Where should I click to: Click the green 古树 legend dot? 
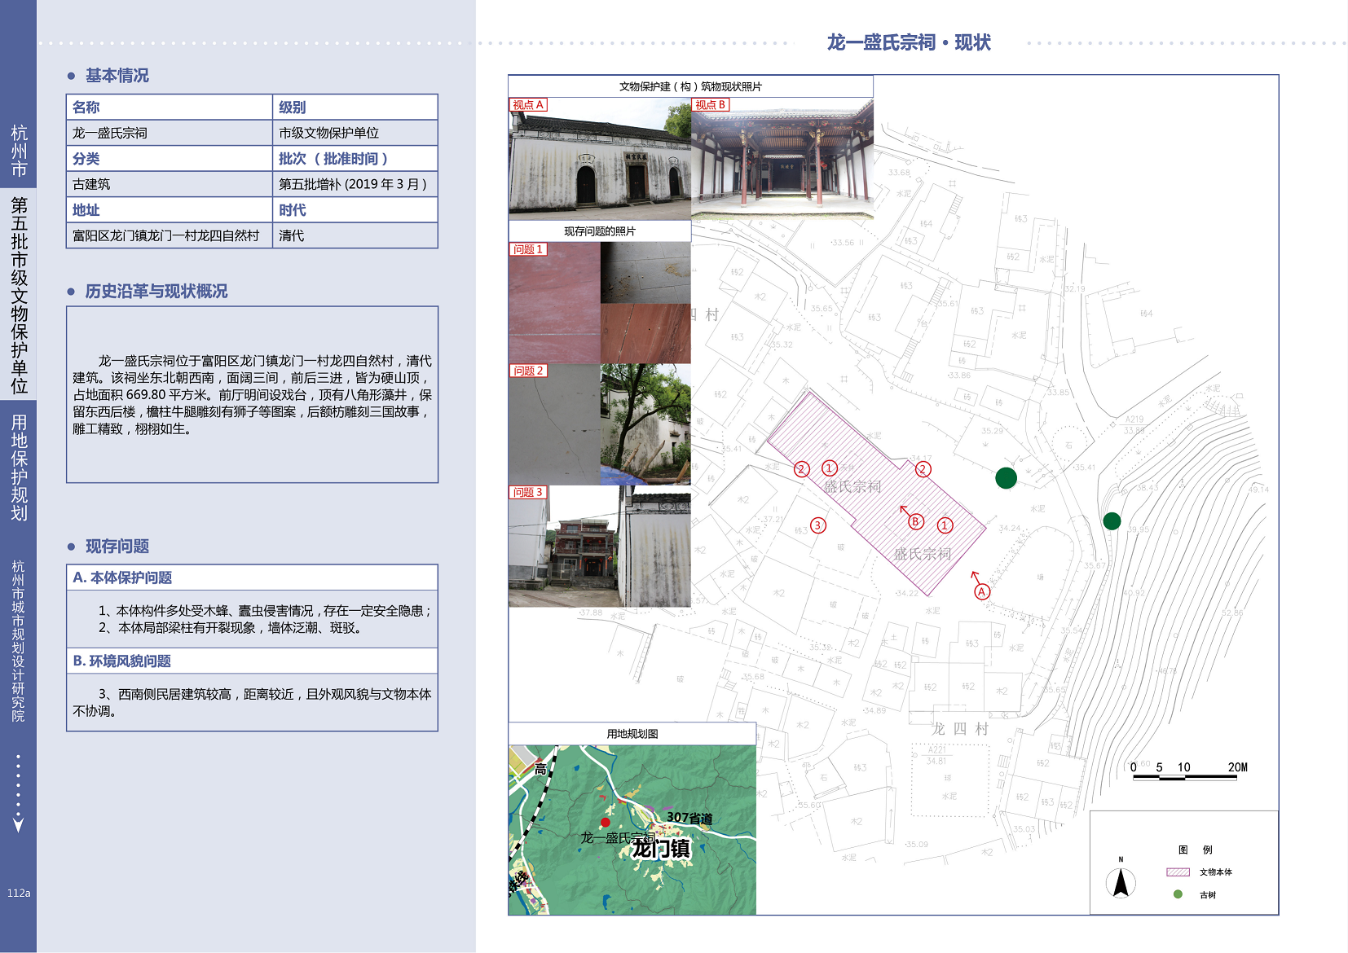1178,894
